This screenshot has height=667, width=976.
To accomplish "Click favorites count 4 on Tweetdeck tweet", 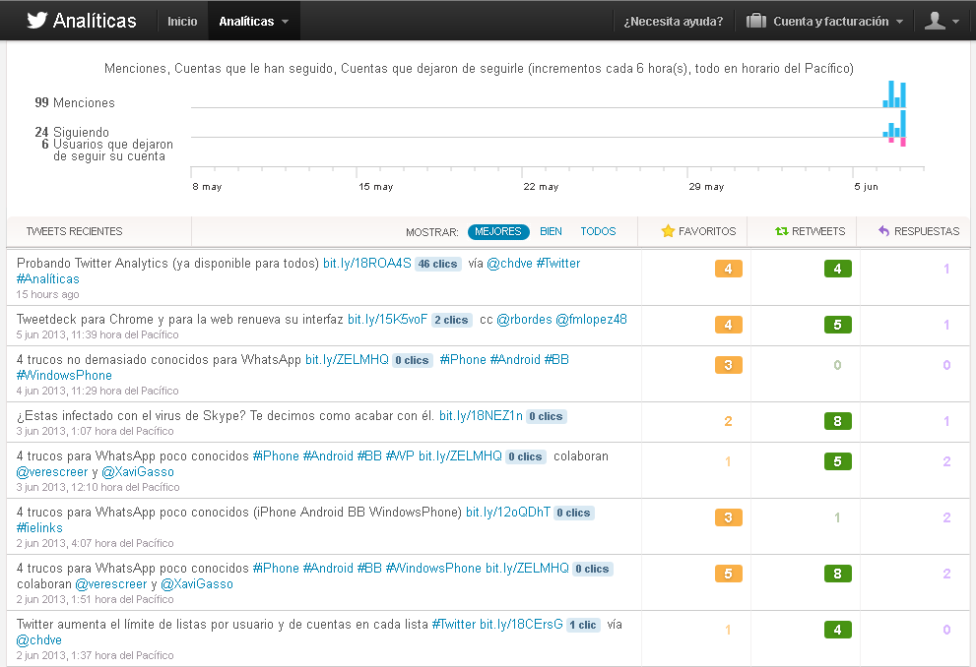I will click(728, 325).
